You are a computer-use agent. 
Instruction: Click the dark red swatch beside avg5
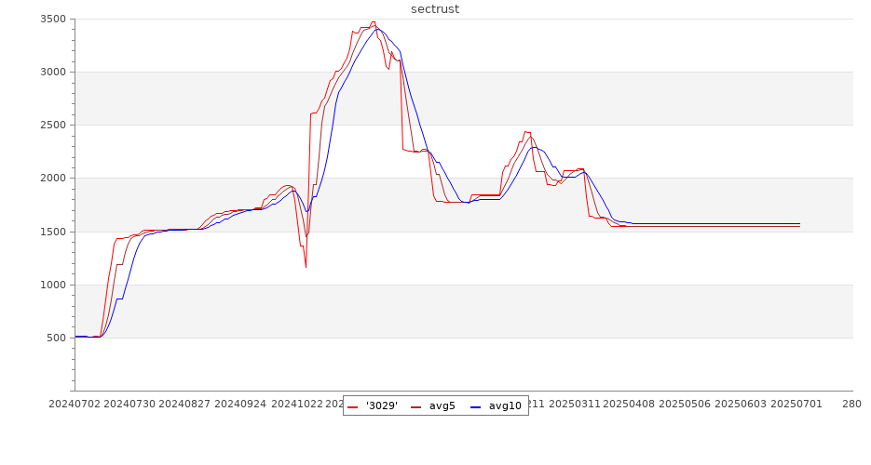[x=415, y=406]
